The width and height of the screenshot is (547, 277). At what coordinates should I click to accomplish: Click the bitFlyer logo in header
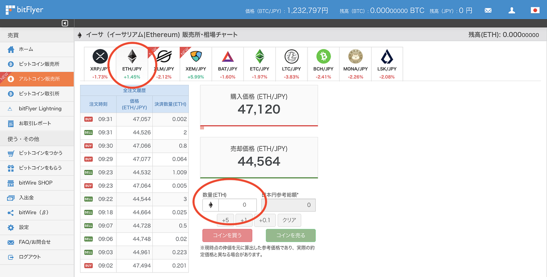pyautogui.click(x=25, y=9)
